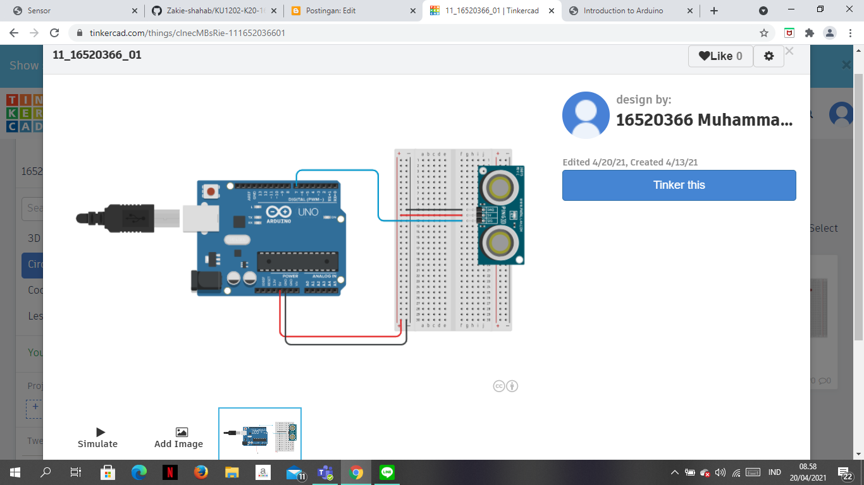This screenshot has height=485, width=864.
Task: Open the design settings gear
Action: (768, 56)
